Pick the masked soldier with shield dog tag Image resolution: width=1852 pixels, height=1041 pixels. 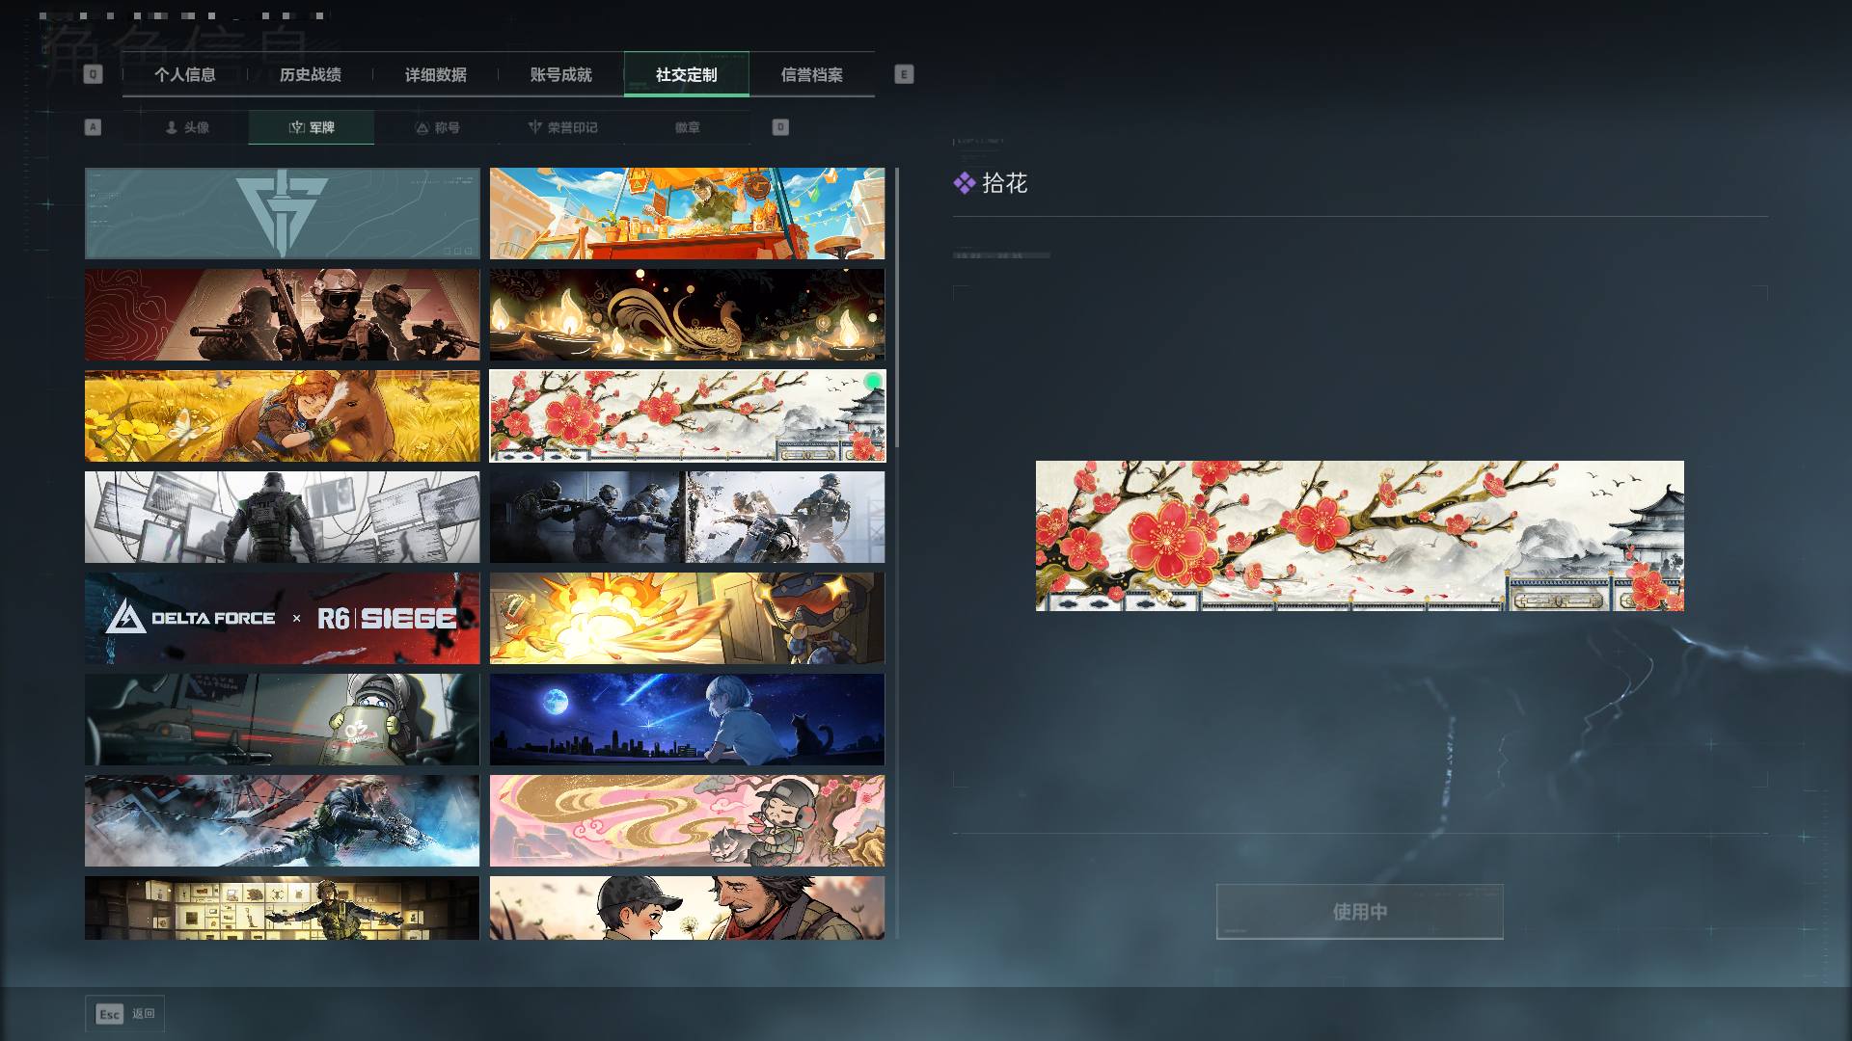[x=282, y=719]
